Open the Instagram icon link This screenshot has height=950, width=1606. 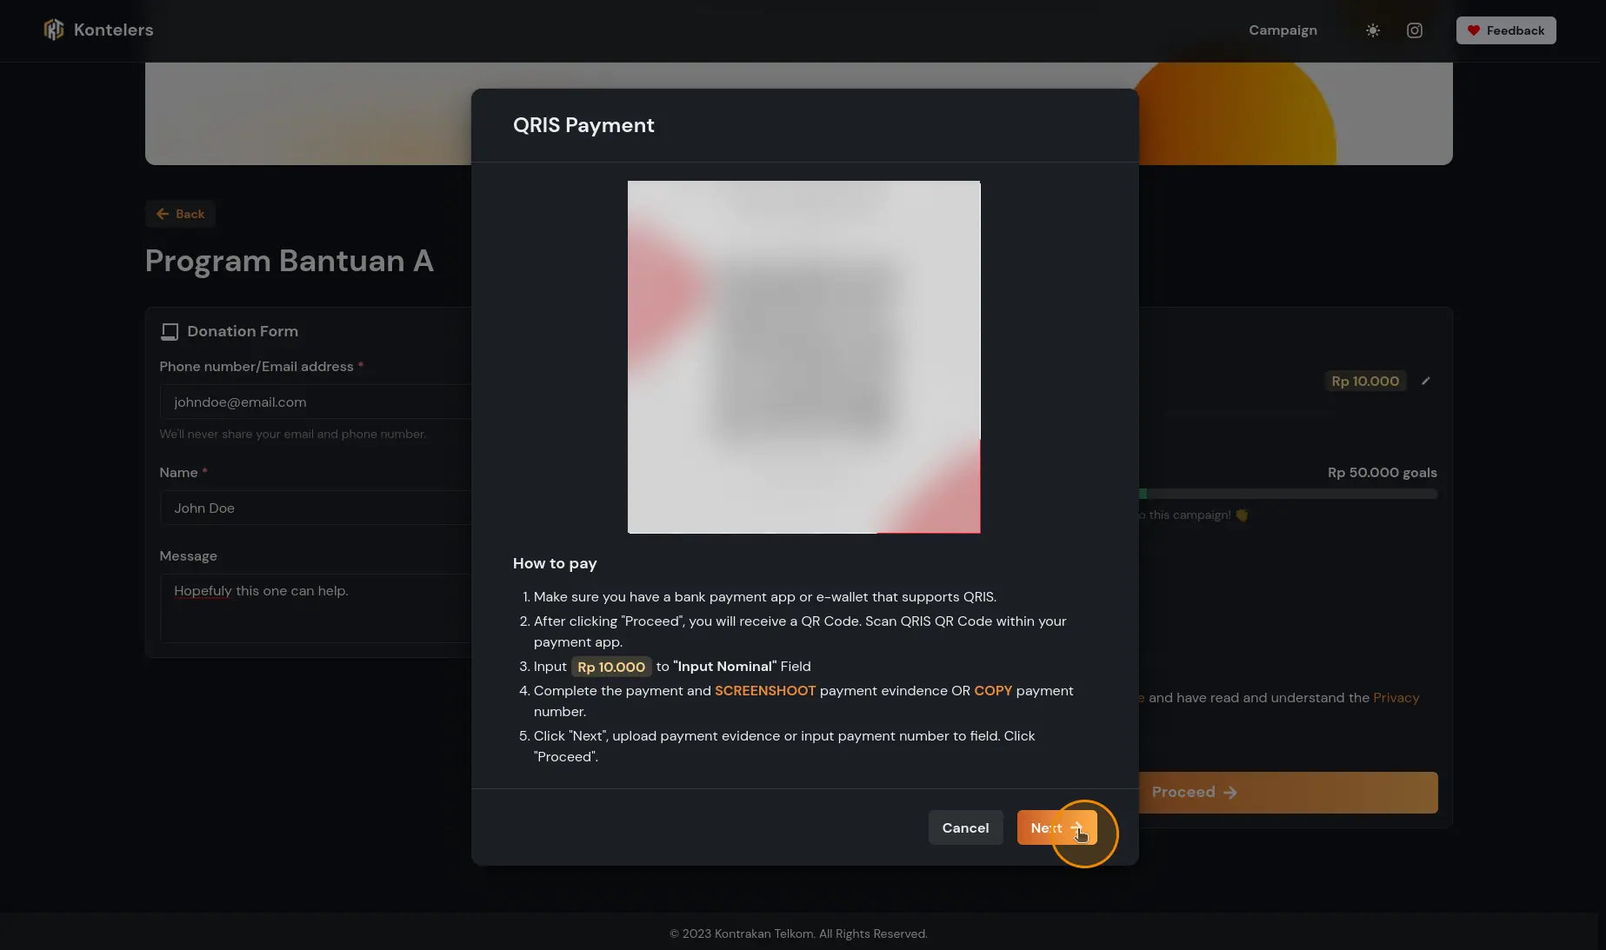(1415, 30)
